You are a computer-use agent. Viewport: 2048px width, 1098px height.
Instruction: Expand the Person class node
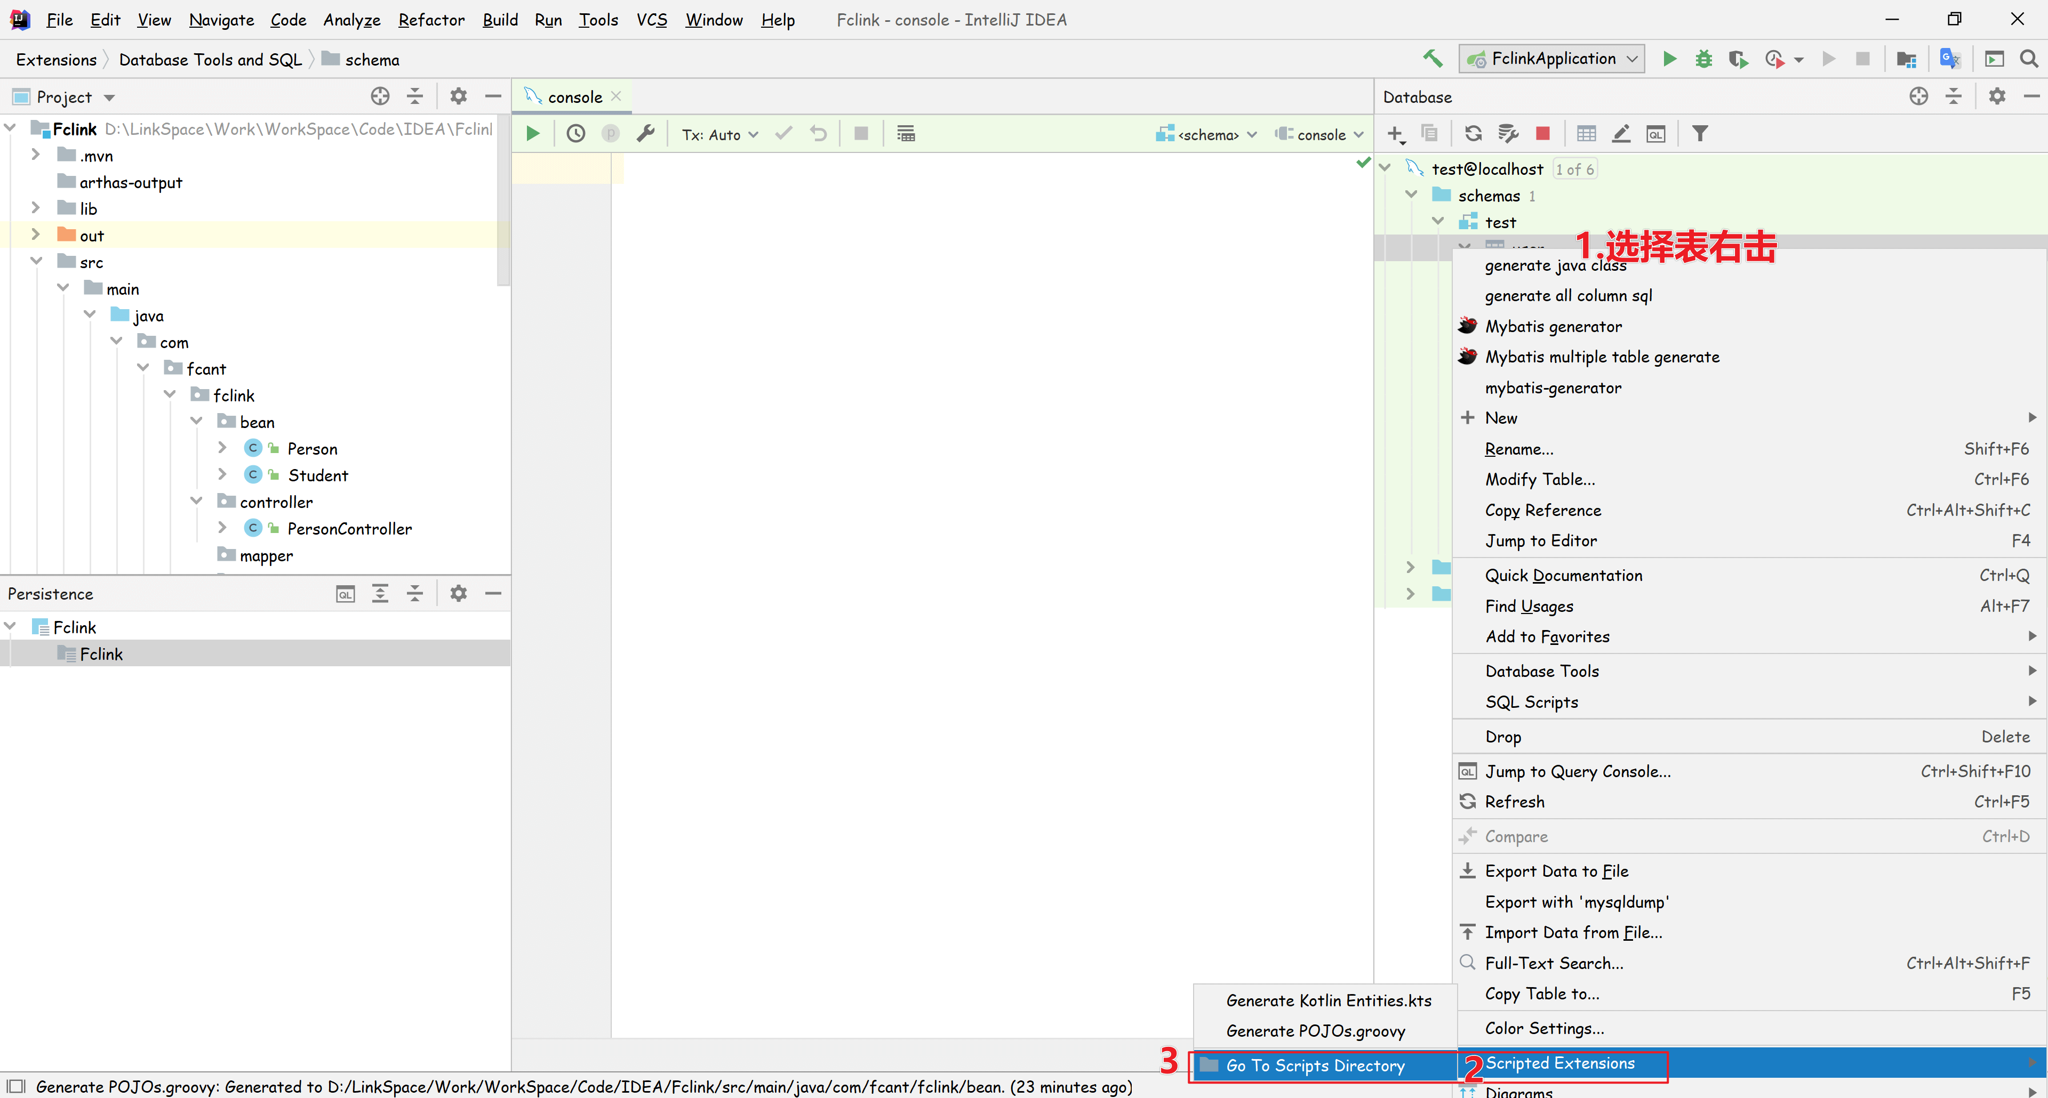(x=222, y=448)
